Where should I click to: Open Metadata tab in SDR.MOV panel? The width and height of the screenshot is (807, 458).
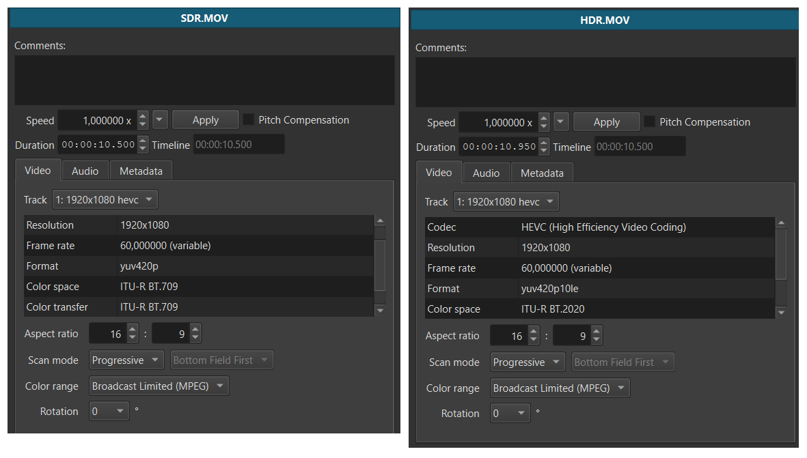(141, 171)
